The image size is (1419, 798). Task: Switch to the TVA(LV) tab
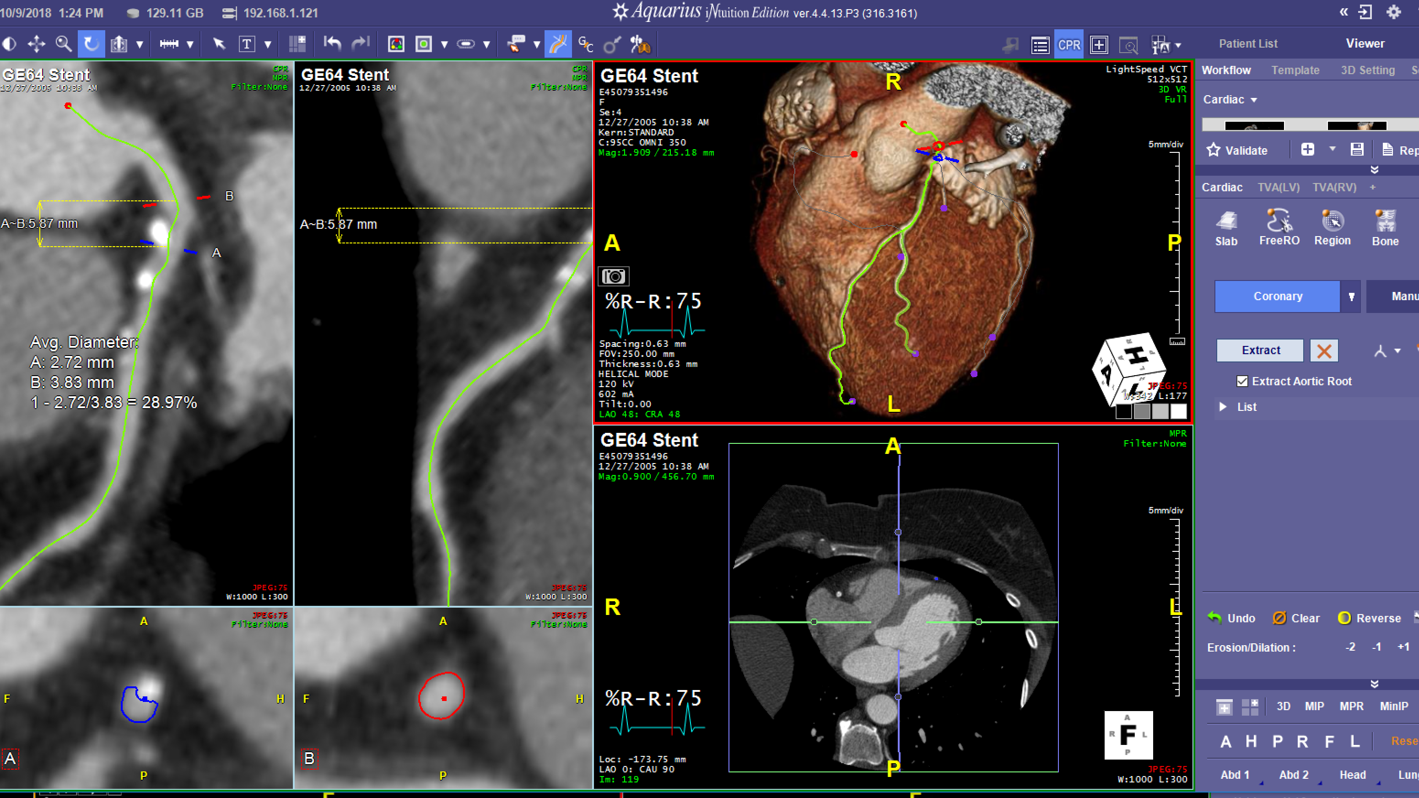1278,187
